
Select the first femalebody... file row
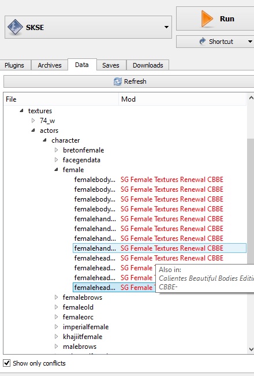159,180
